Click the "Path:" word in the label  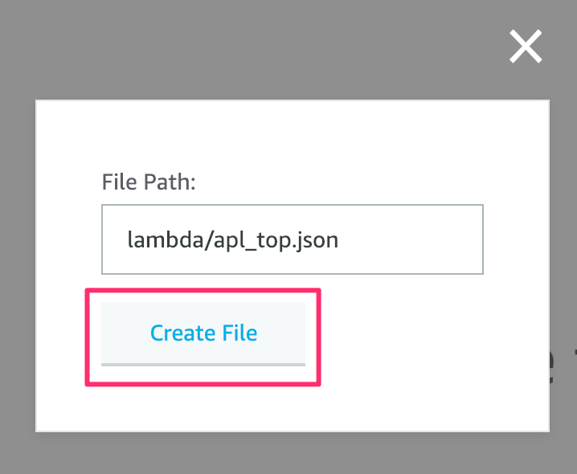tap(170, 182)
